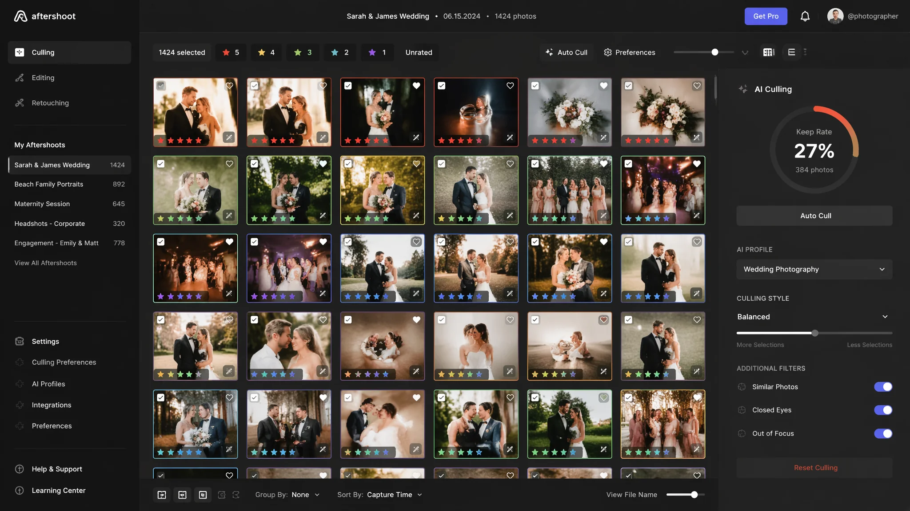Click the photographer profile avatar

point(835,16)
